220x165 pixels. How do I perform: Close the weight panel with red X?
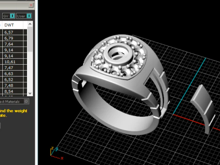pyautogui.click(x=31, y=5)
